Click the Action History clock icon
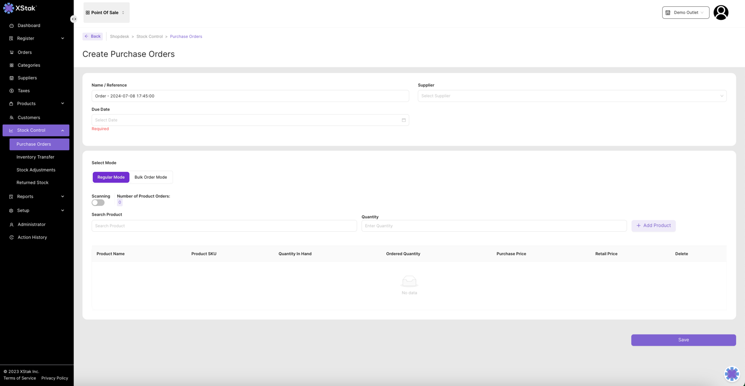745x386 pixels. pos(11,238)
